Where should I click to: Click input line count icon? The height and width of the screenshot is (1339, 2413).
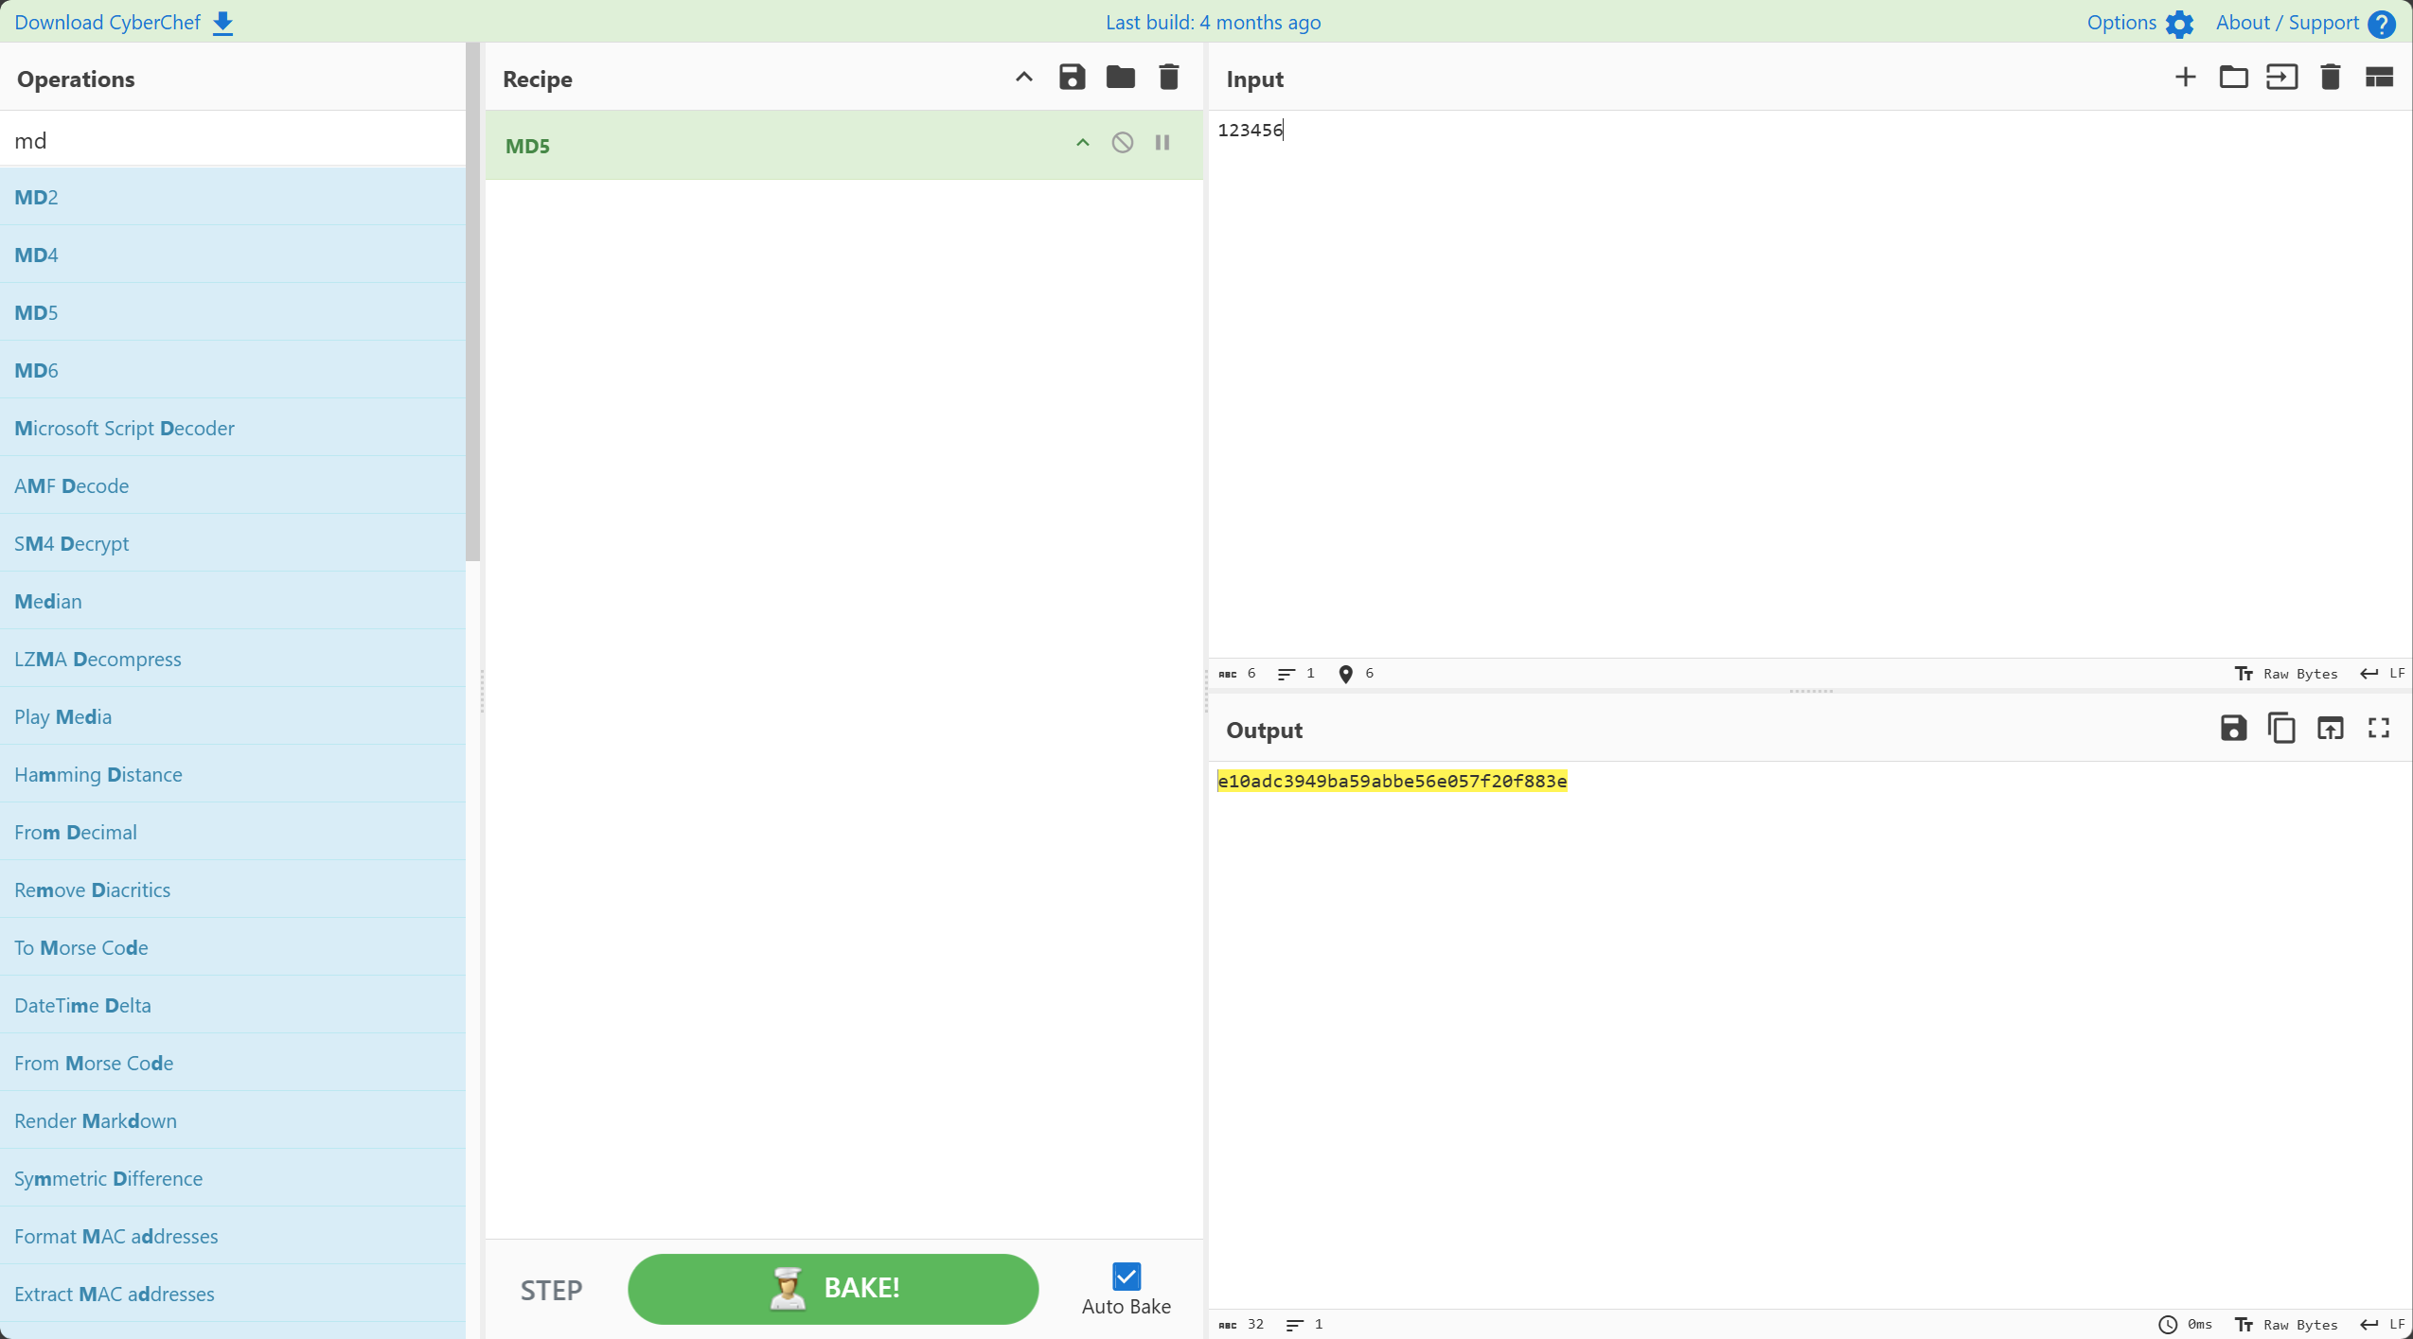1286,674
